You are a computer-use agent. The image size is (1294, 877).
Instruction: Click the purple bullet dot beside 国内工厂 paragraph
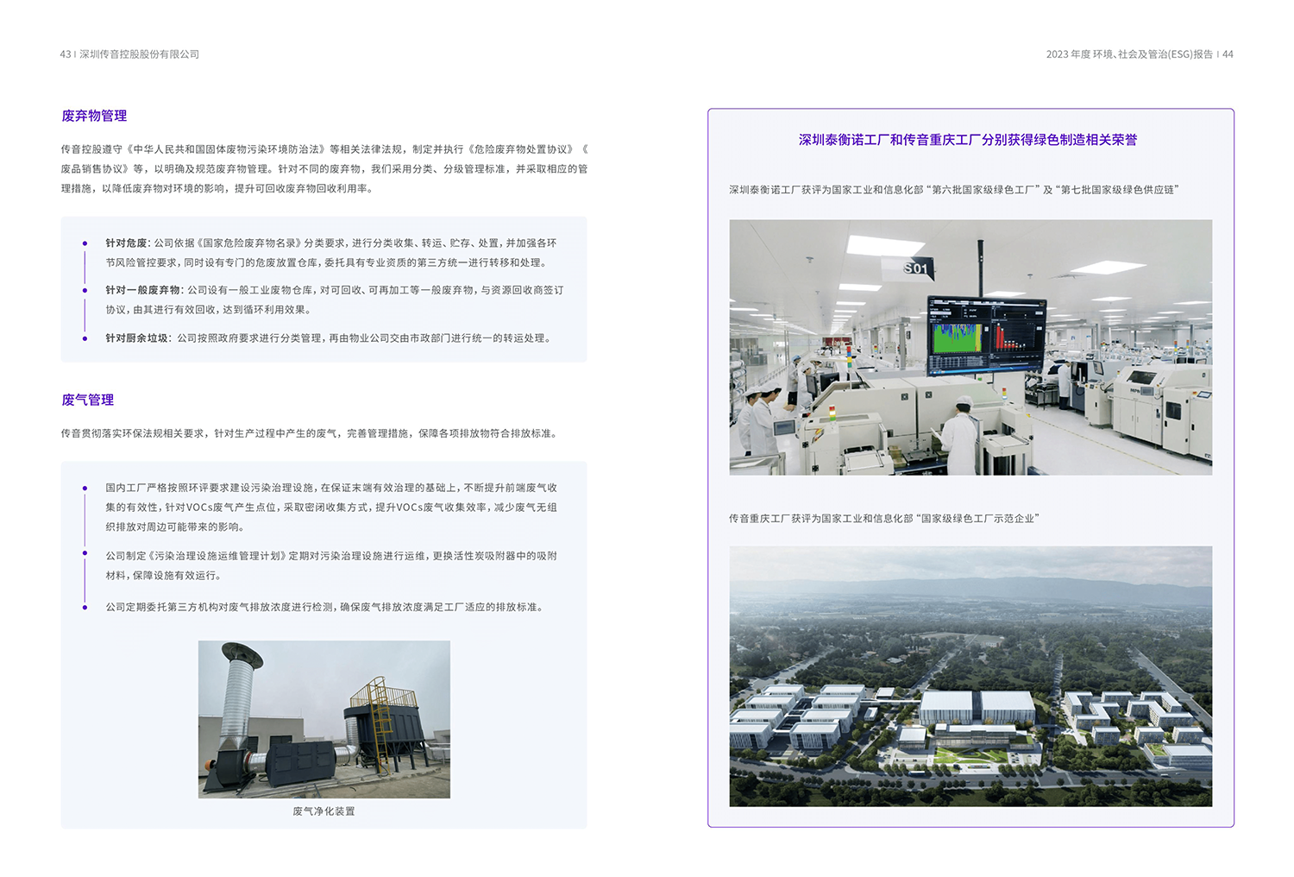85,489
